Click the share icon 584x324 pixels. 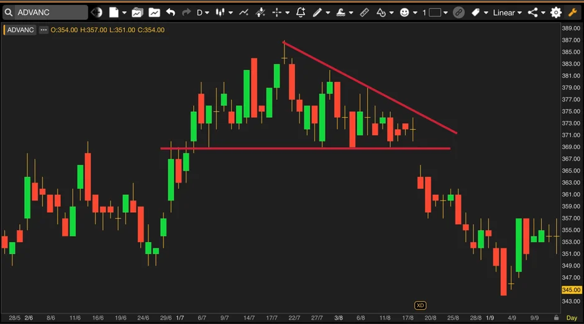click(x=532, y=12)
